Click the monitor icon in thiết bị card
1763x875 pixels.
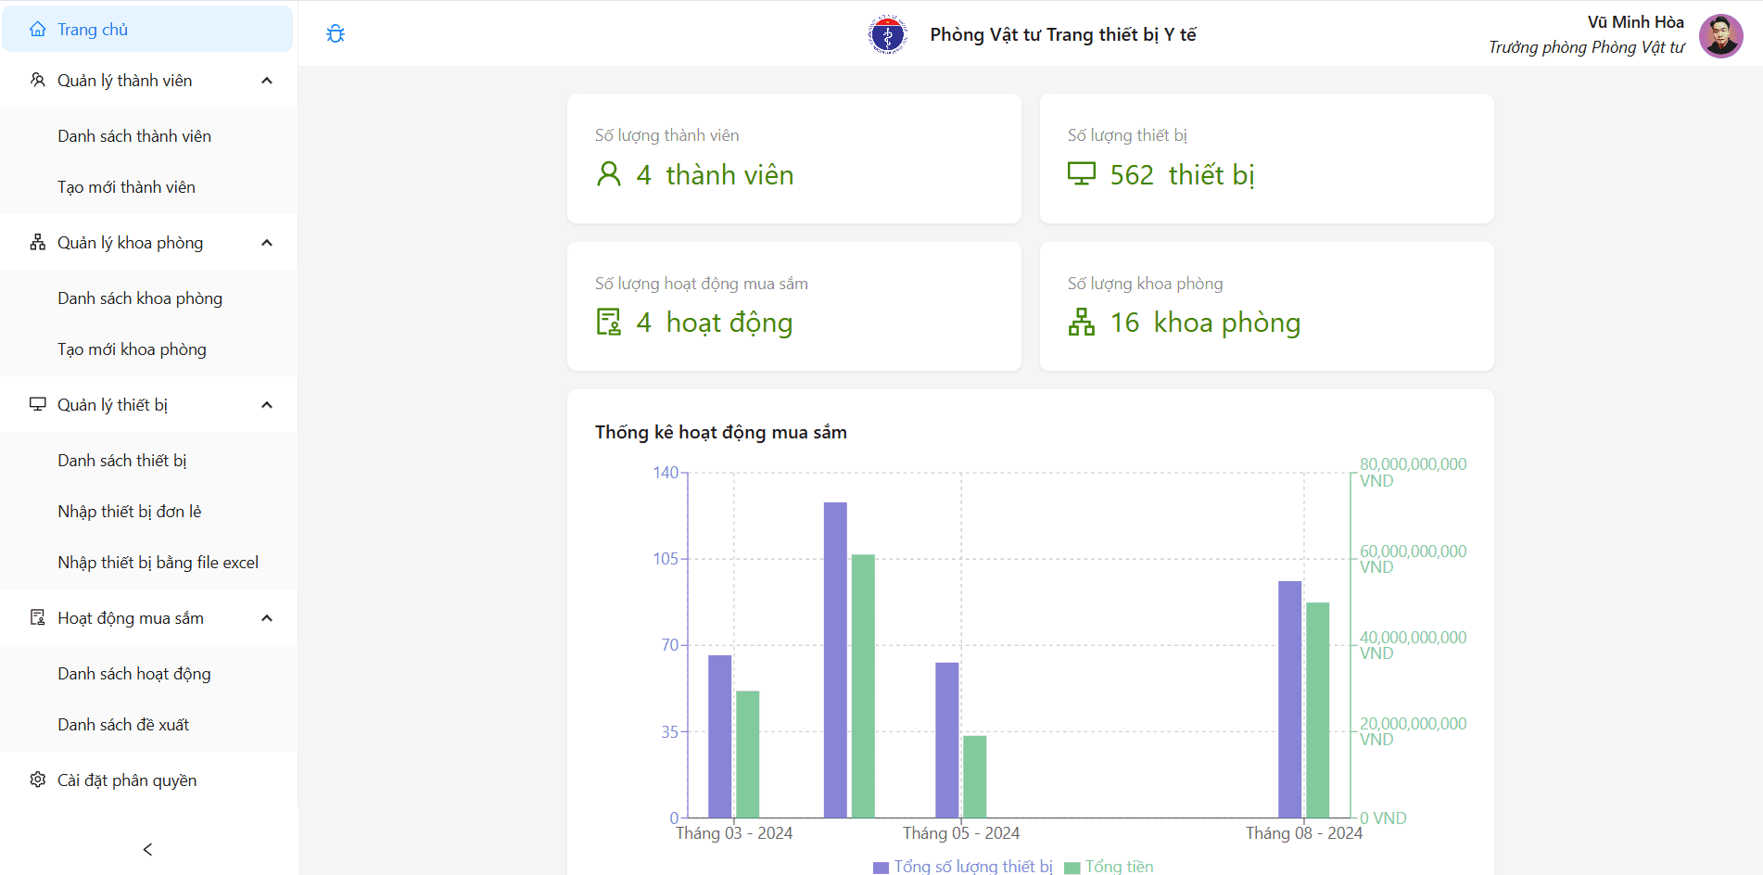coord(1081,174)
